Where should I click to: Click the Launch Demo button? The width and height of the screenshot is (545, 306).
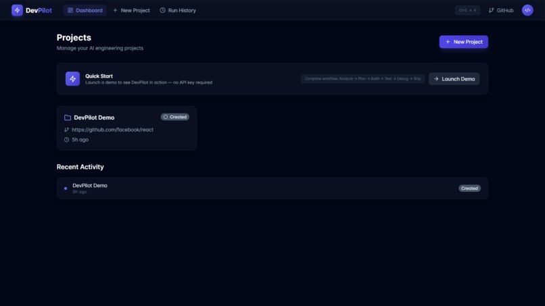click(454, 79)
